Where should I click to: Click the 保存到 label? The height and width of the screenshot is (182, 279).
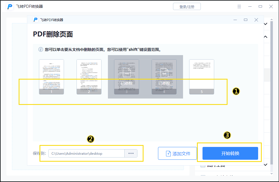[39, 153]
